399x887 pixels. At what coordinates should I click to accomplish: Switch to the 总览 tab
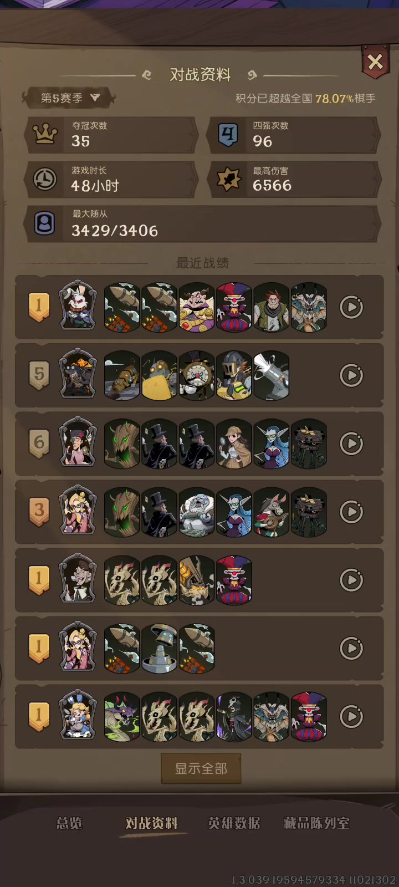(x=69, y=823)
